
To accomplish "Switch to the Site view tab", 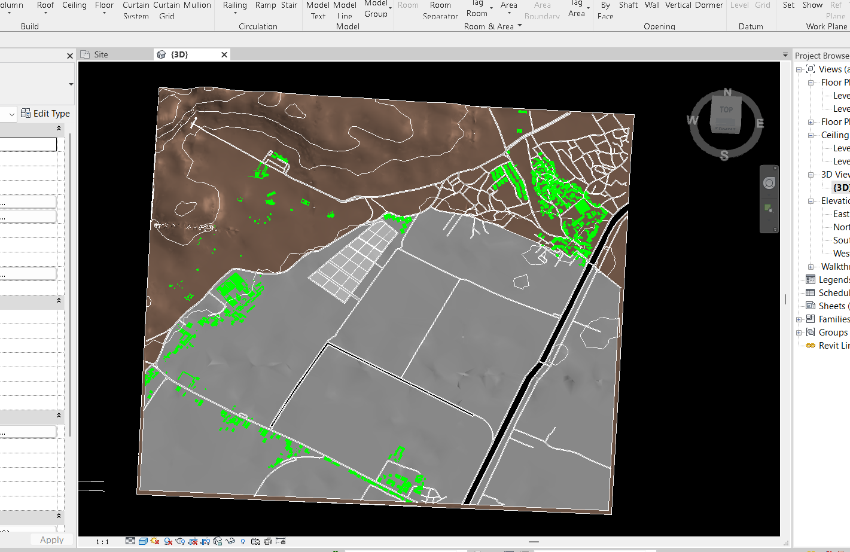I will click(100, 54).
